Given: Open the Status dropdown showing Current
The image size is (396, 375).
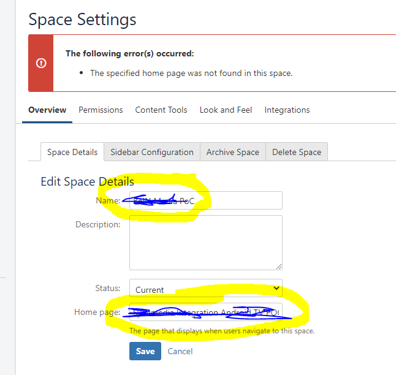Looking at the screenshot, I should [206, 289].
